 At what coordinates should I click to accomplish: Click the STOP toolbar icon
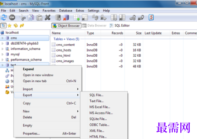coord(12,17)
